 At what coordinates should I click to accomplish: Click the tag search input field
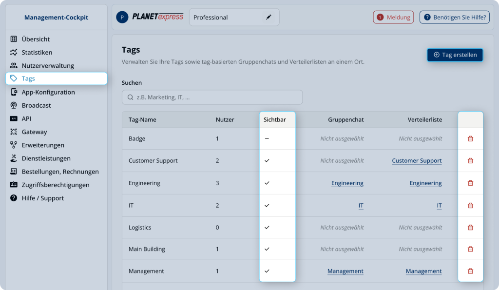tap(212, 97)
